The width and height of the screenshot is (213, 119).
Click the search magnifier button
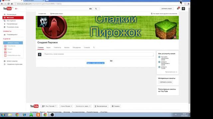tap(96, 9)
